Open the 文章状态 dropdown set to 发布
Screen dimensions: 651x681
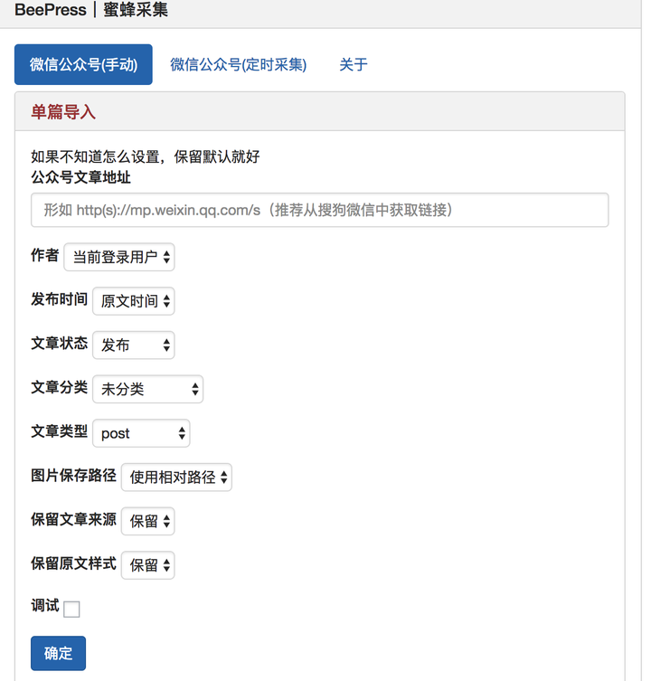point(134,345)
